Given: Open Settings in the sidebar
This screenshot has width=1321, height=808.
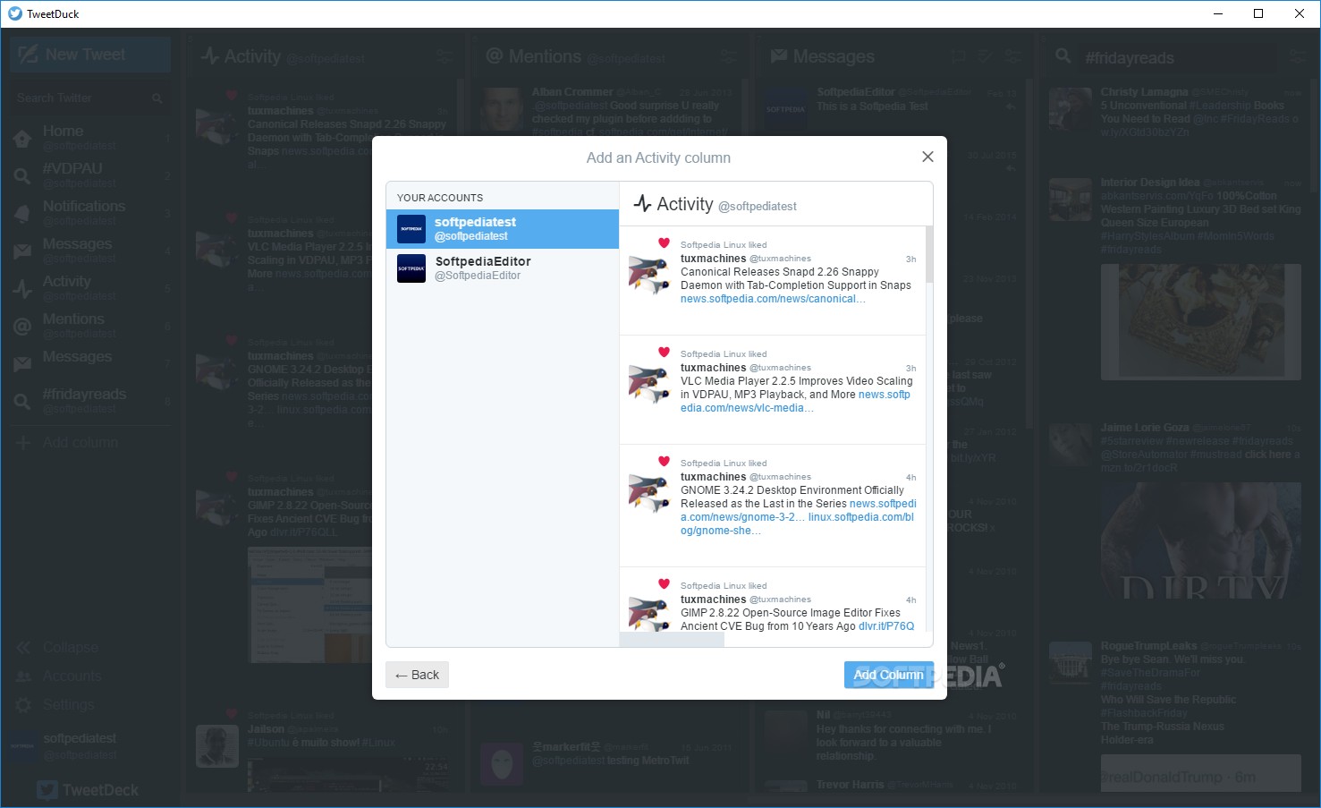Looking at the screenshot, I should pos(55,704).
